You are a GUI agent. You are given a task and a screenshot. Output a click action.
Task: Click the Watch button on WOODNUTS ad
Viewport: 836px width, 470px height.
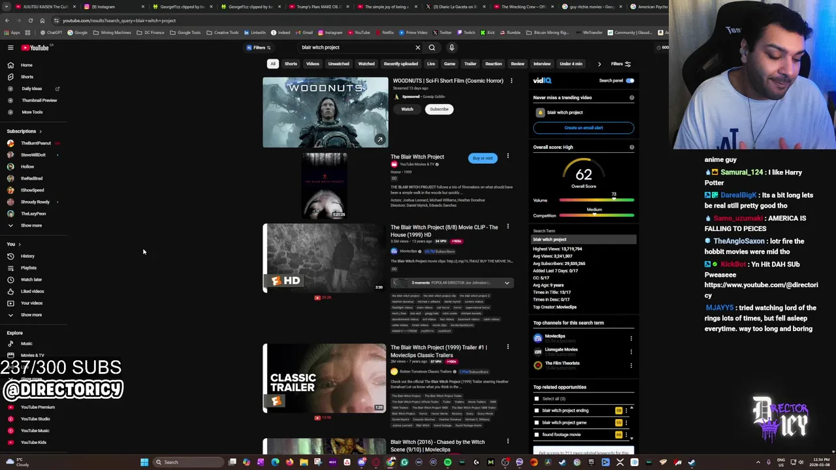(407, 110)
